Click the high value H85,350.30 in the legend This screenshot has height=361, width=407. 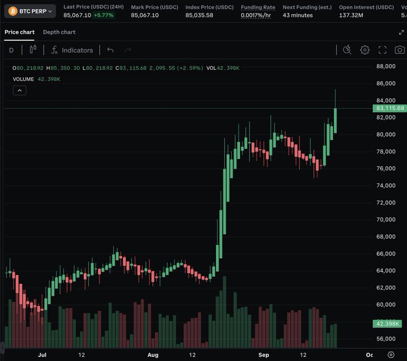point(63,68)
